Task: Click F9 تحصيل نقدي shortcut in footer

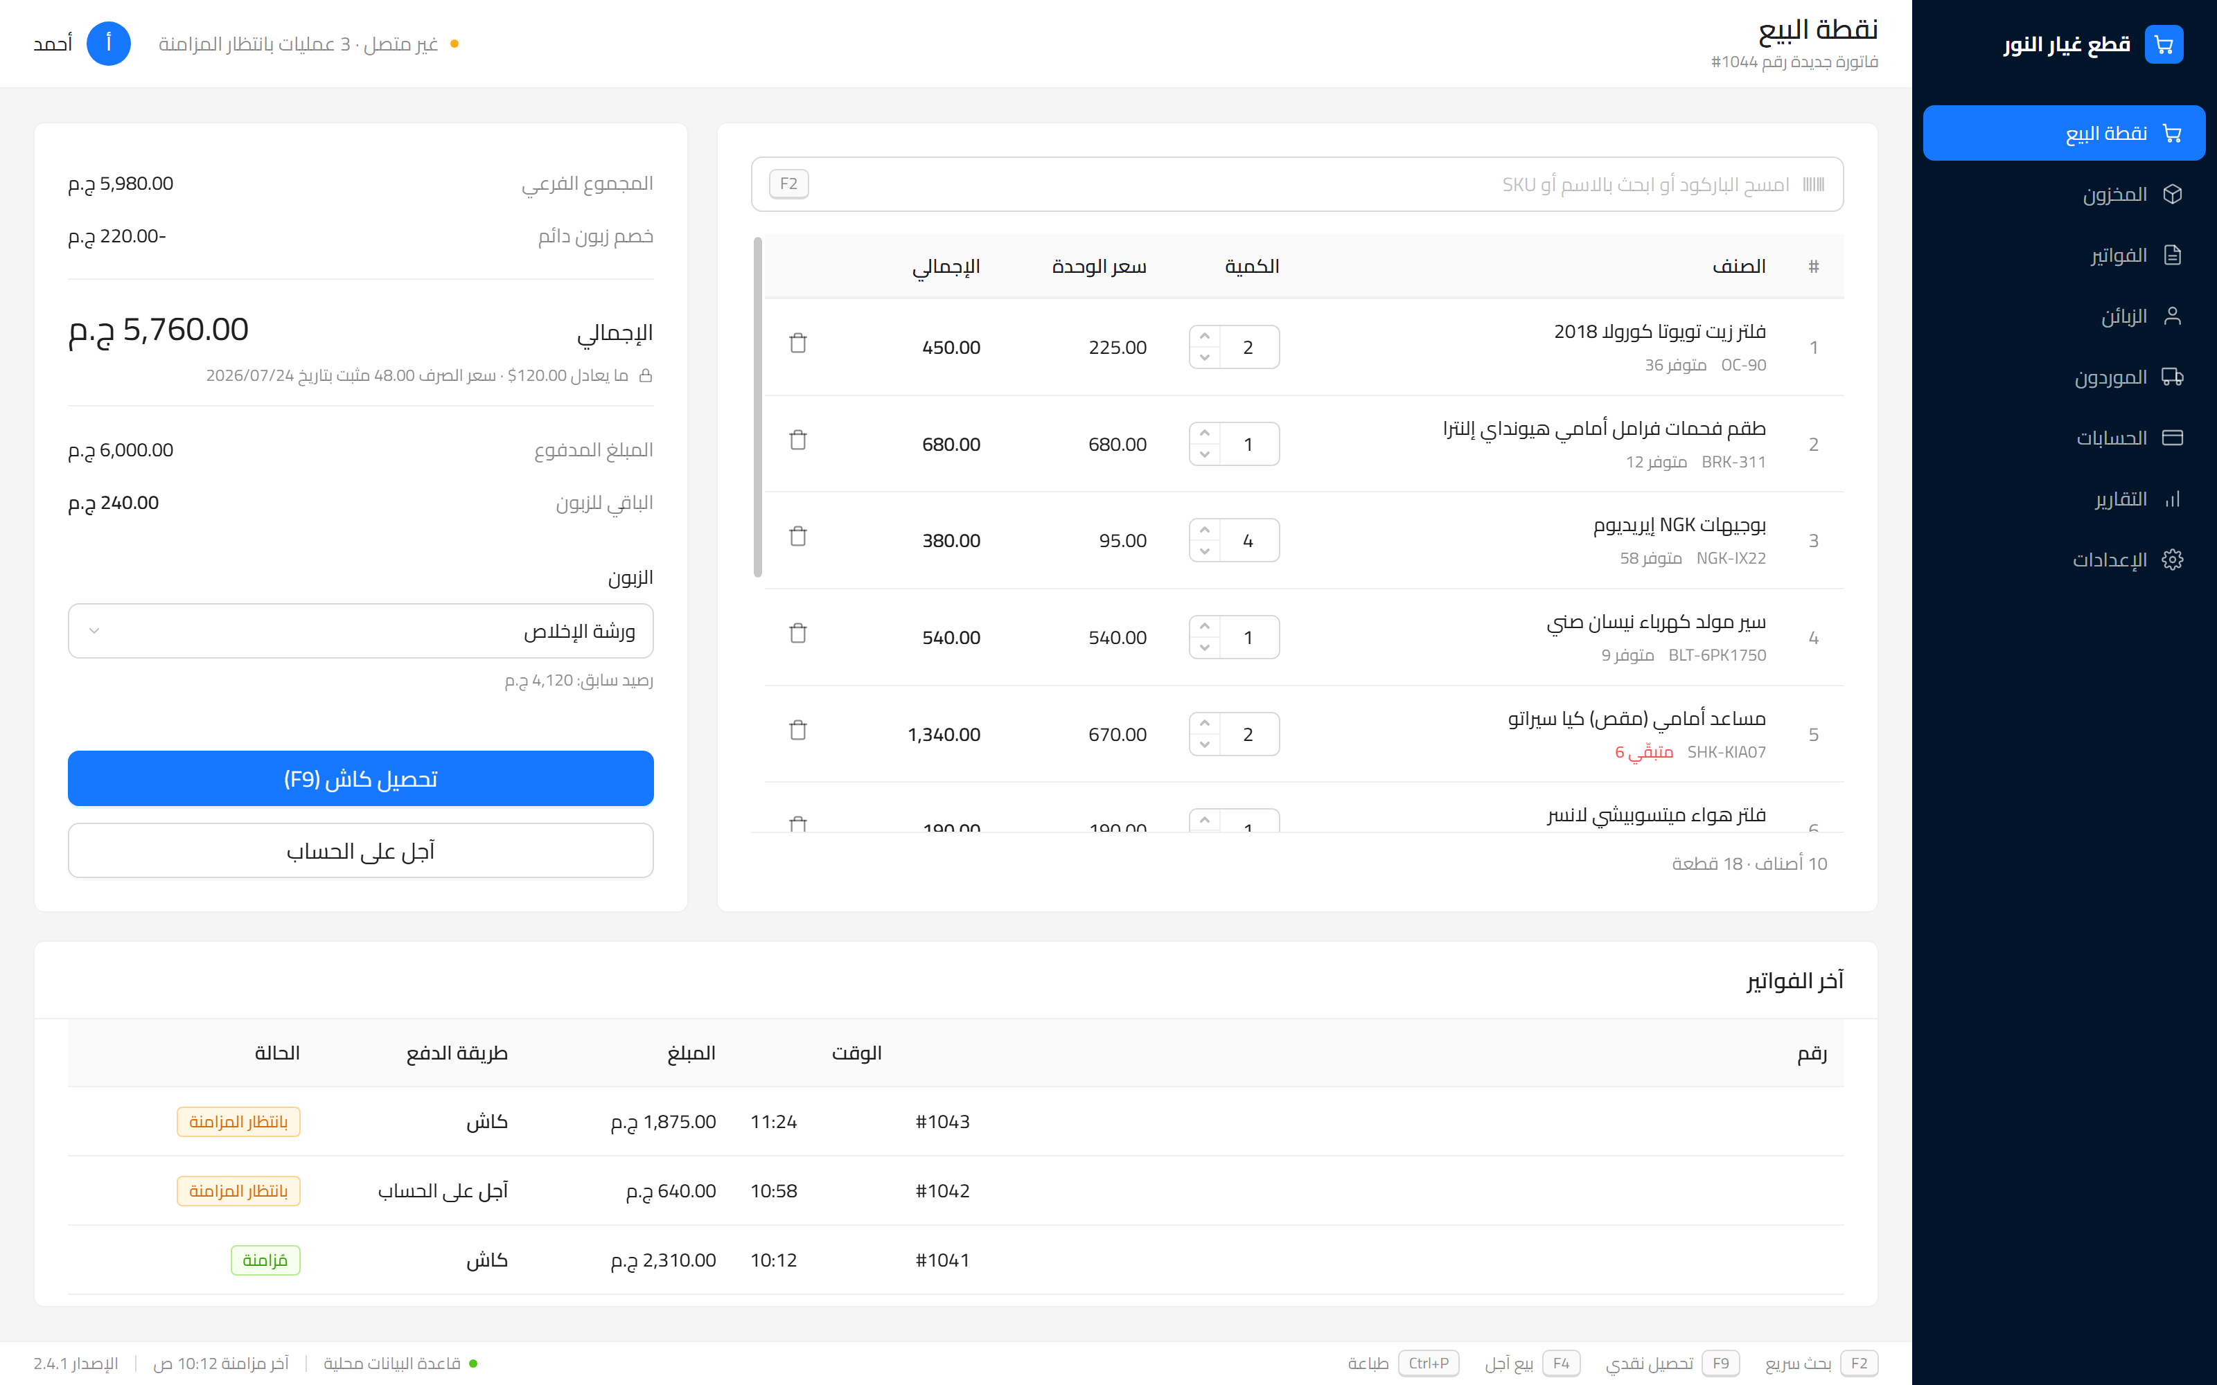Action: pyautogui.click(x=1672, y=1363)
